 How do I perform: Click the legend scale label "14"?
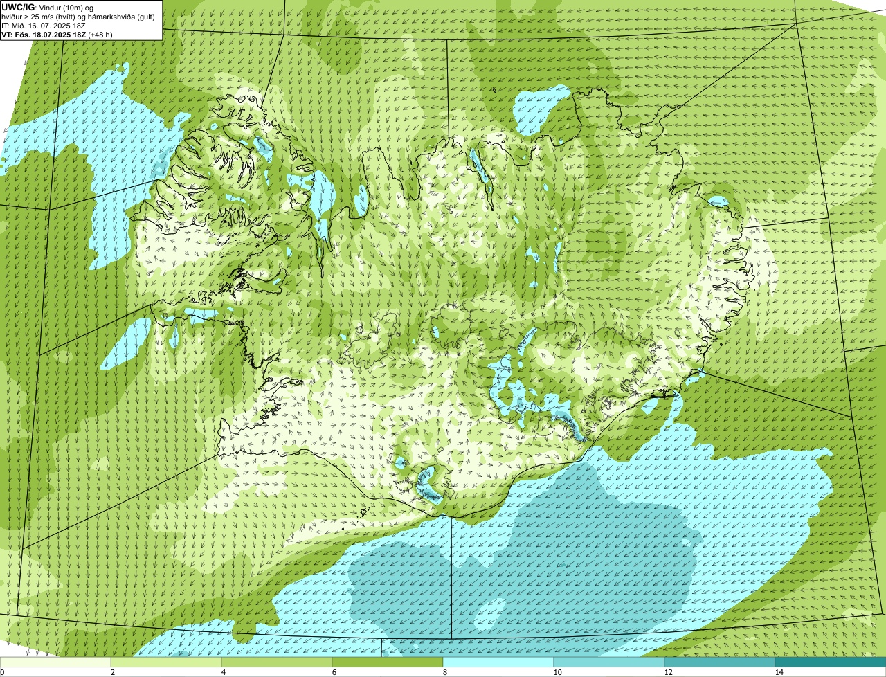(x=779, y=672)
